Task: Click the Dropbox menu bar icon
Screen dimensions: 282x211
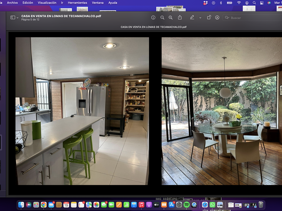Action: click(x=205, y=3)
